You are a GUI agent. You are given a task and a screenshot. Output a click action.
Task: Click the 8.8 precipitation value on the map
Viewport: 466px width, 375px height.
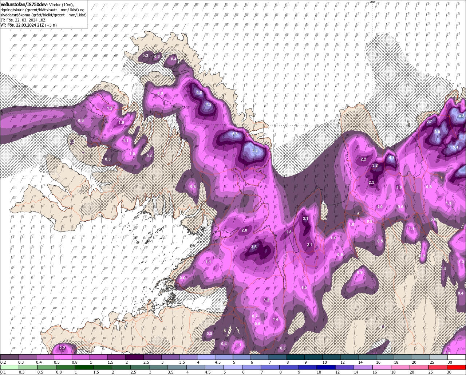pos(462,116)
